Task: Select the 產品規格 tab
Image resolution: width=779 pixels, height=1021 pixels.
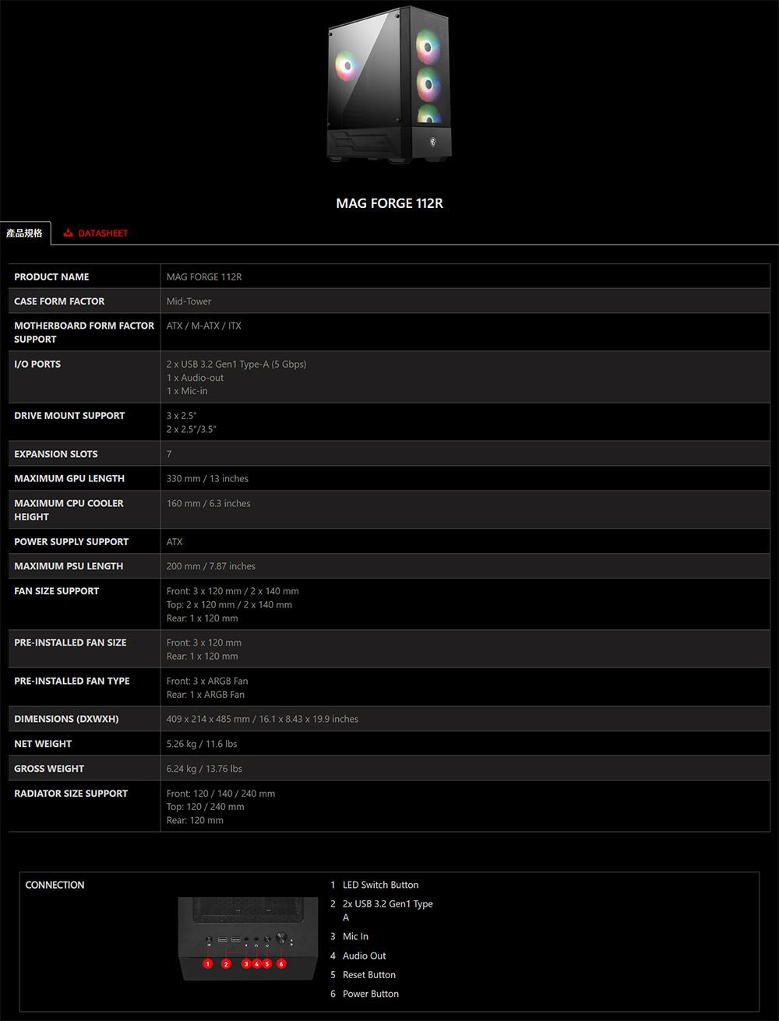Action: pos(25,233)
